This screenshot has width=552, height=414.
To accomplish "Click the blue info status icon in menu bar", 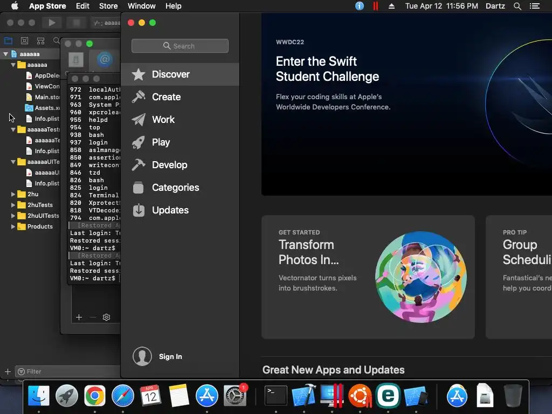I will pyautogui.click(x=360, y=6).
